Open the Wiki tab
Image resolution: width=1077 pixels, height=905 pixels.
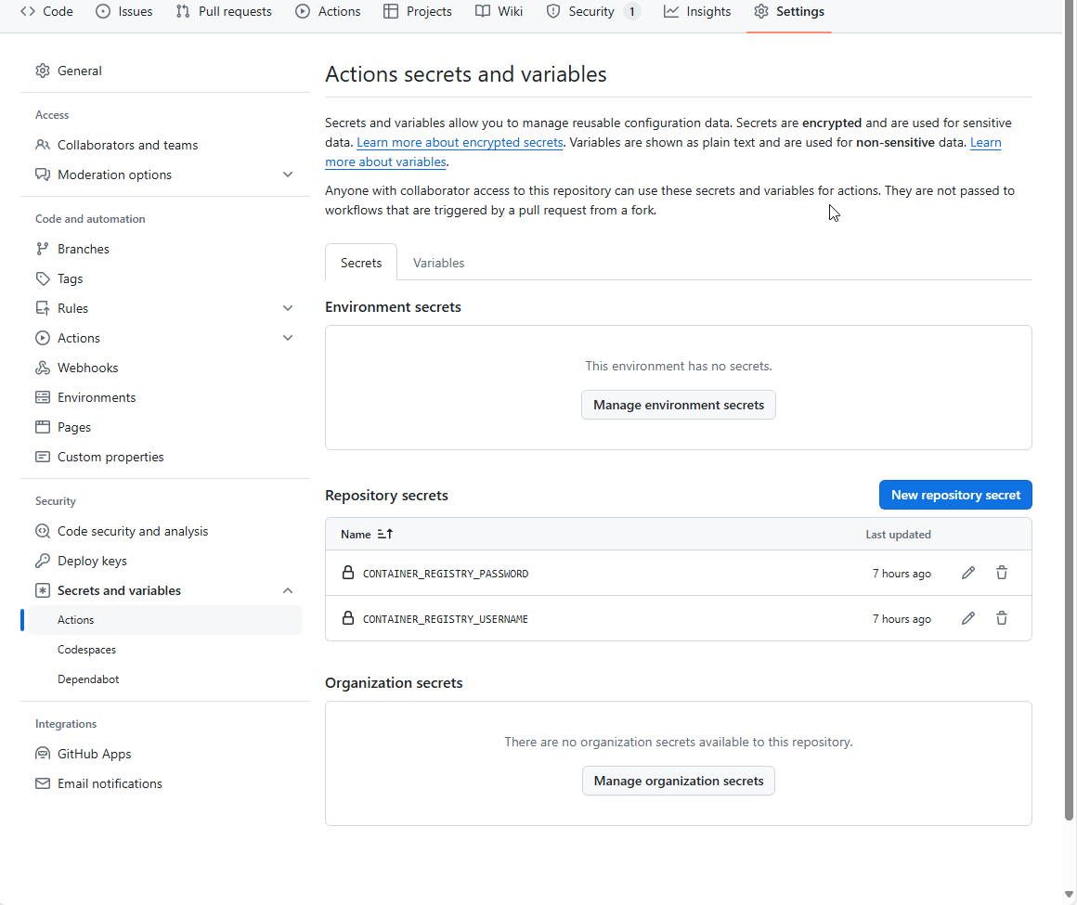pos(500,12)
